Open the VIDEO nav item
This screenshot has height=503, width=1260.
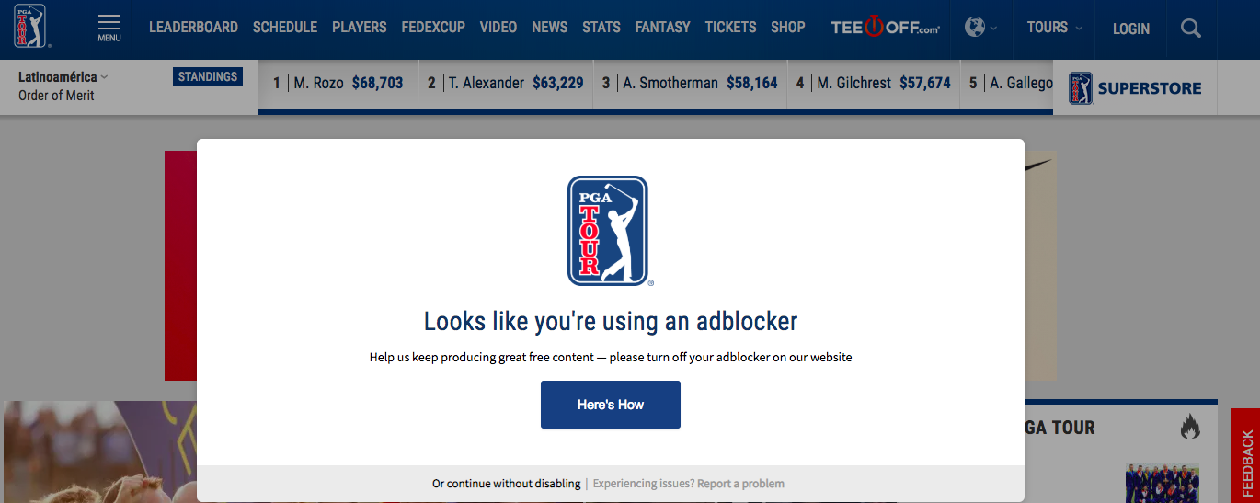pos(498,28)
